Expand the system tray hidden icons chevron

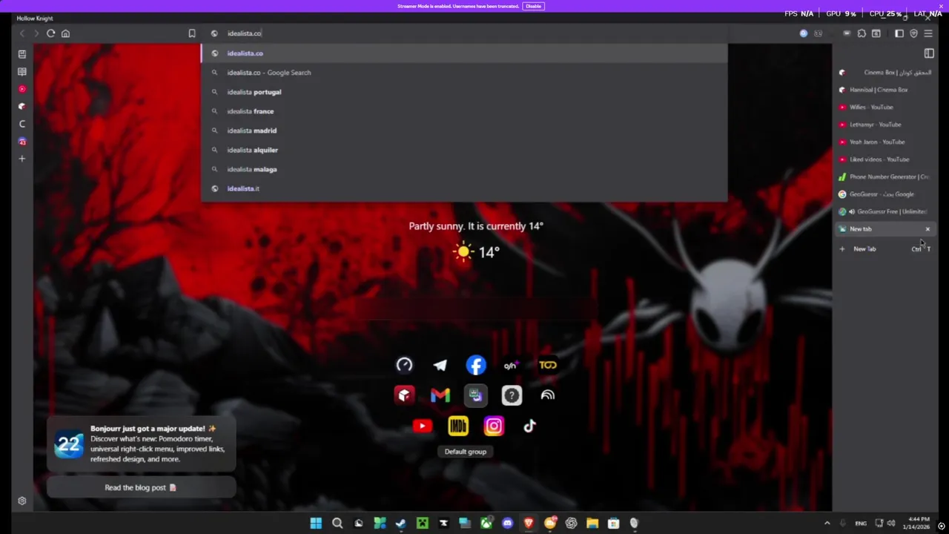pyautogui.click(x=827, y=523)
